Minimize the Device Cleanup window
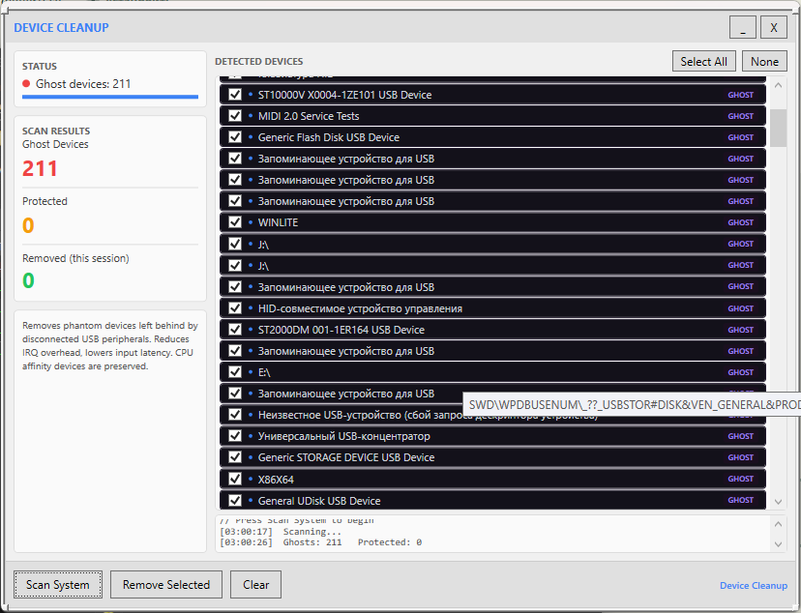 click(742, 27)
